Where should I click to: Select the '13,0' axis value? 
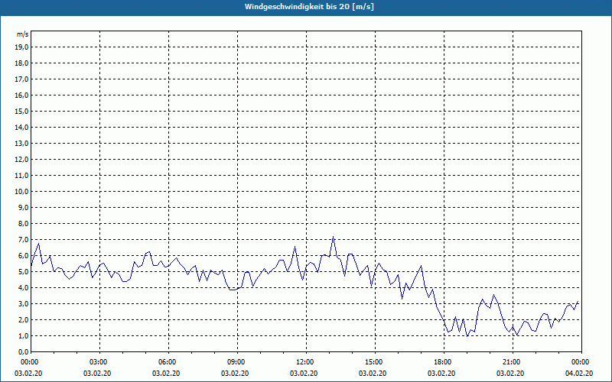tap(21, 143)
